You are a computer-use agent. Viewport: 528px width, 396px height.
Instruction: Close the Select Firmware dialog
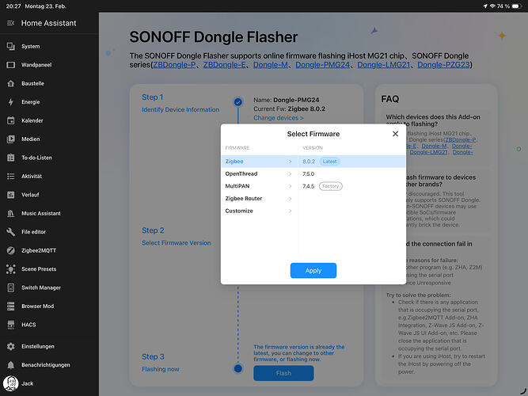point(395,134)
